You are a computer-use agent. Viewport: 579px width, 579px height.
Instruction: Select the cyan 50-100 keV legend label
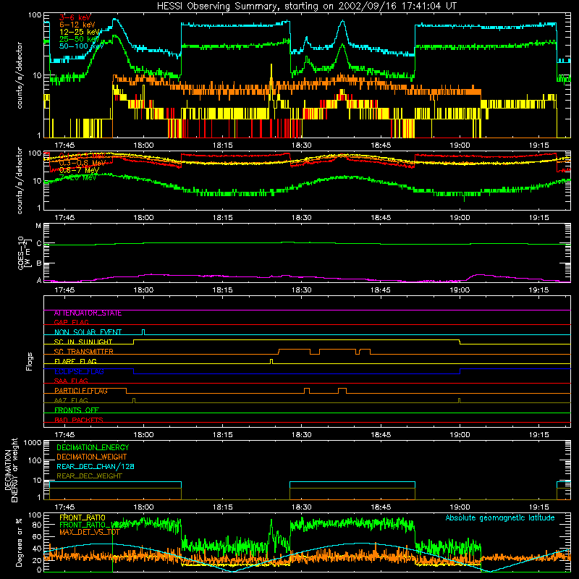[82, 46]
